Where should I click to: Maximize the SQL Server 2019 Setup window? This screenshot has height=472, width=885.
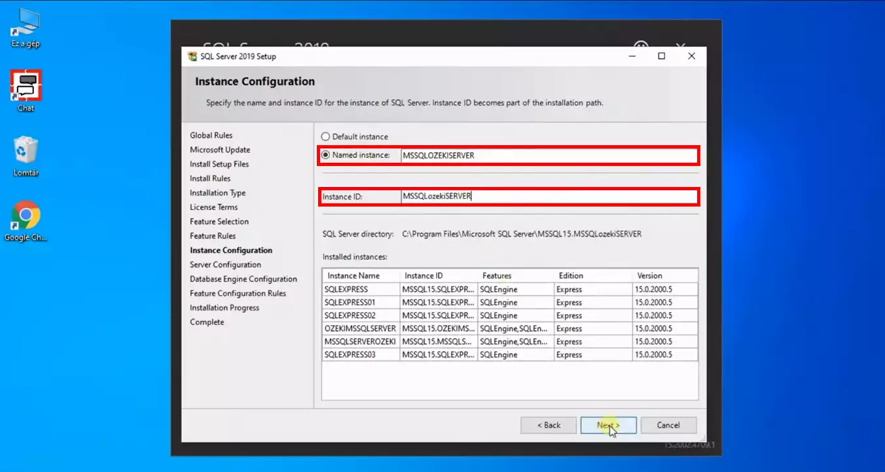tap(662, 56)
